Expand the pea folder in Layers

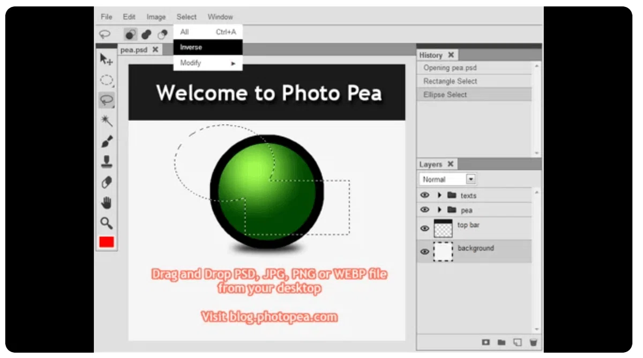click(x=439, y=210)
